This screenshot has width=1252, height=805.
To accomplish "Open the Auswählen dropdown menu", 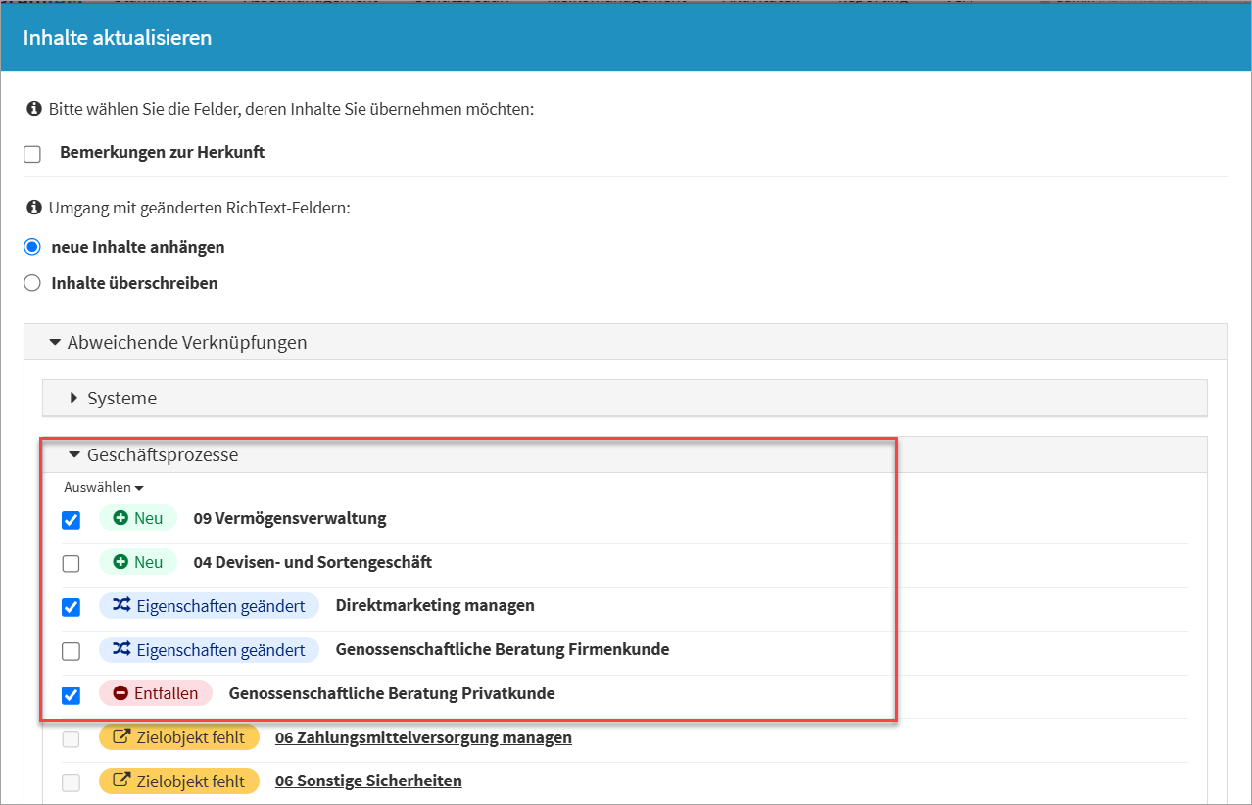I will (104, 487).
